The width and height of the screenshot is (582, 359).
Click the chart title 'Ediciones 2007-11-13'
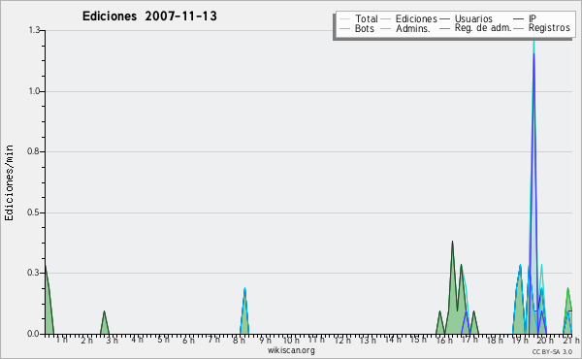[149, 16]
